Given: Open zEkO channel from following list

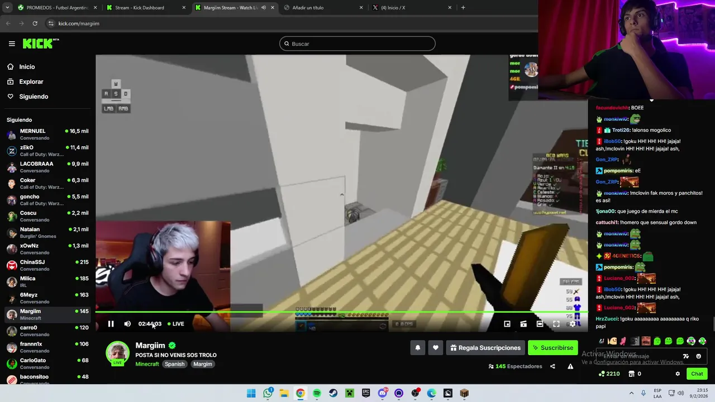Looking at the screenshot, I should (47, 151).
